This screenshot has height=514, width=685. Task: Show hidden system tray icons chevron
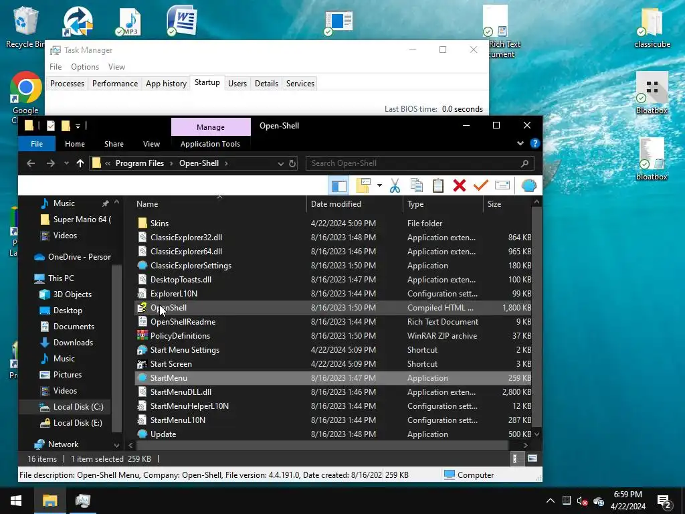[550, 501]
